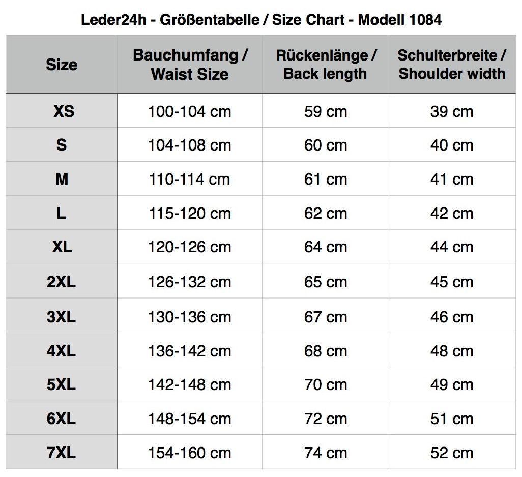Click the 7XL size row label
Image resolution: width=522 pixels, height=477 pixels.
tap(61, 453)
